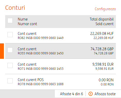
Task: Open the Cont curent POS account name
Action: tap(31, 80)
